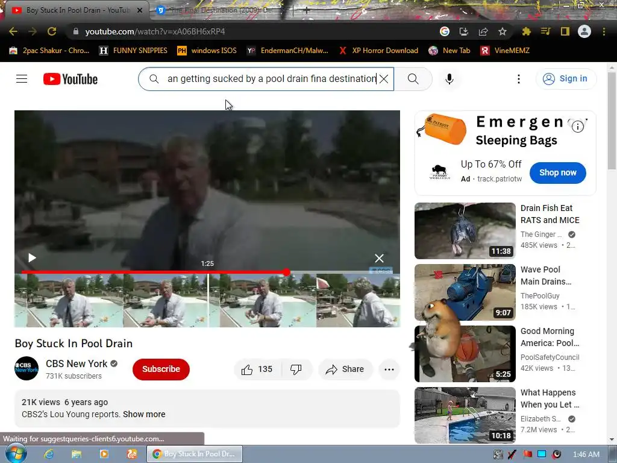Viewport: 617px width, 463px height.
Task: Play the video
Action: (x=32, y=258)
